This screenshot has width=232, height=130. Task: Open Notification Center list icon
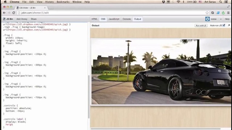[226, 2]
